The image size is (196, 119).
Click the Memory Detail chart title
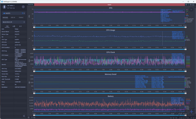coord(111,74)
